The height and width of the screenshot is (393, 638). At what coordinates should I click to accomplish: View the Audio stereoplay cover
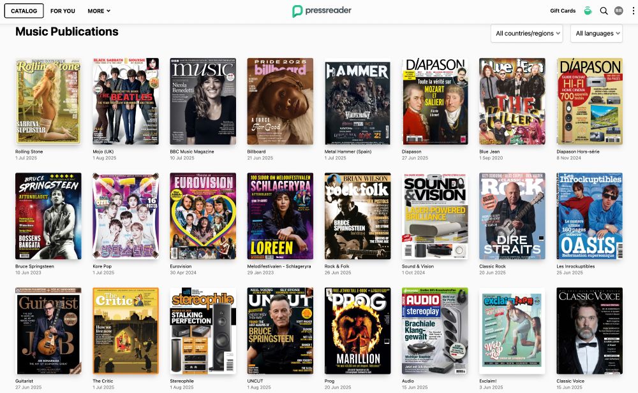pyautogui.click(x=435, y=331)
